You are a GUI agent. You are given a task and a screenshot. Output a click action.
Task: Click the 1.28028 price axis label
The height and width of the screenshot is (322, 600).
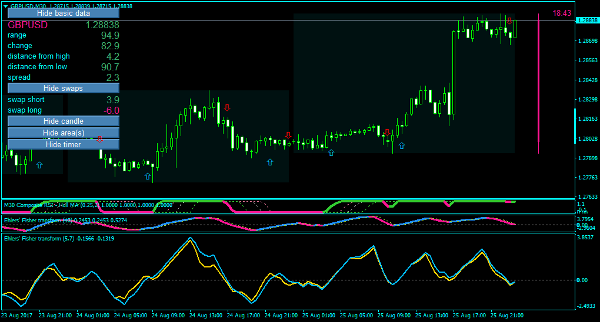(x=588, y=138)
